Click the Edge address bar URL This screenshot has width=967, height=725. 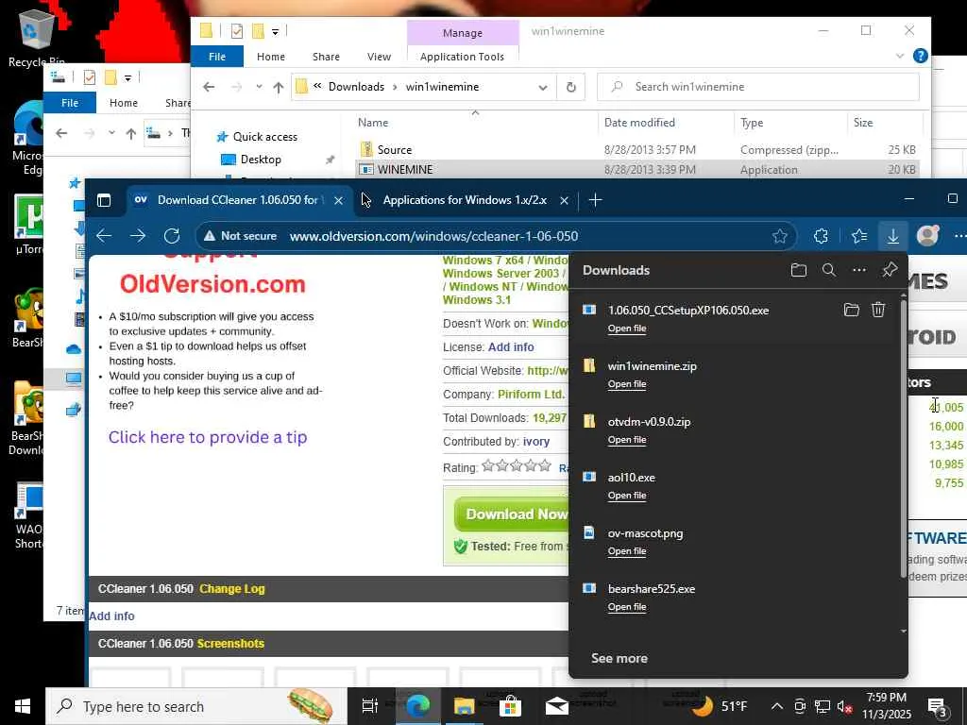[433, 236]
